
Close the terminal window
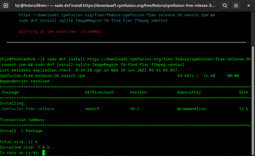249,6
